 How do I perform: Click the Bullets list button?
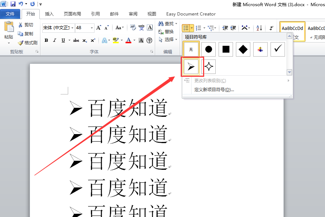pyautogui.click(x=186, y=28)
